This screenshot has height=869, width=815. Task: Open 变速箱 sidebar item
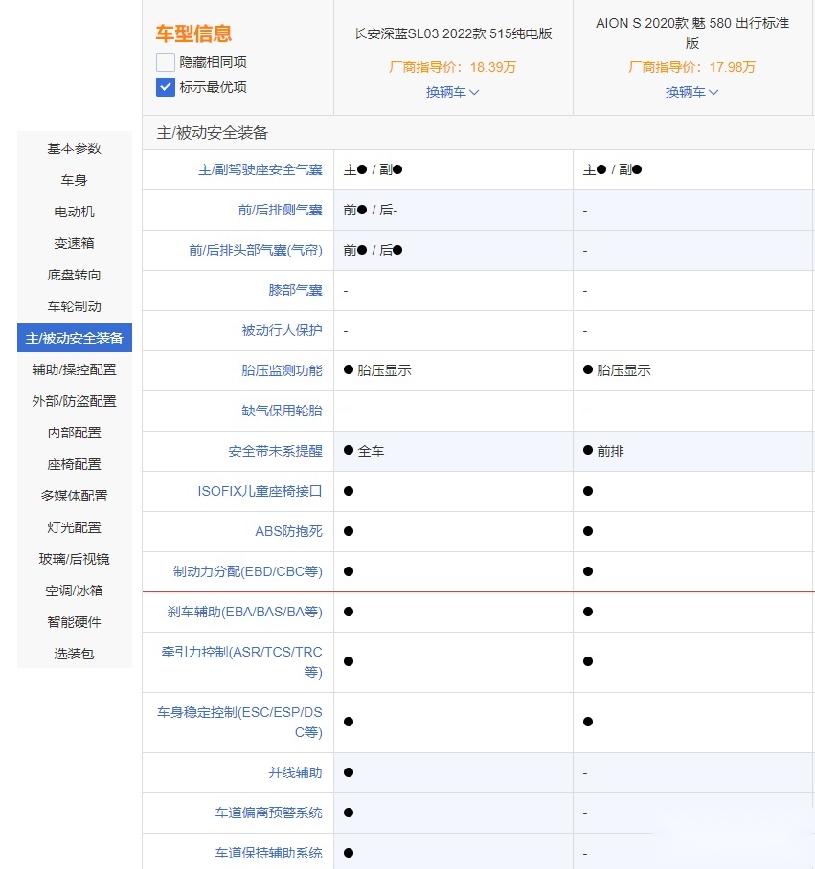[x=75, y=243]
